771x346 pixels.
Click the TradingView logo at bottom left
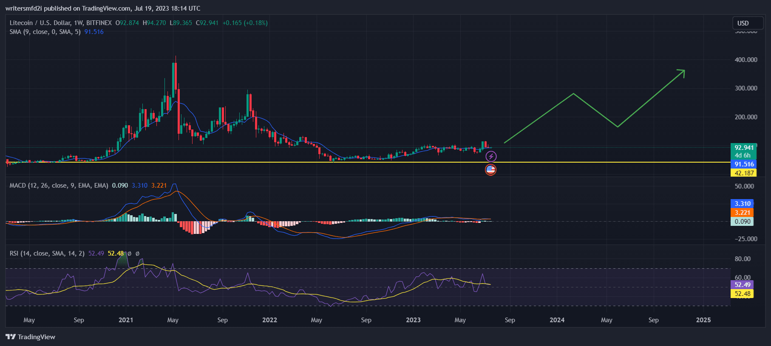(30, 337)
